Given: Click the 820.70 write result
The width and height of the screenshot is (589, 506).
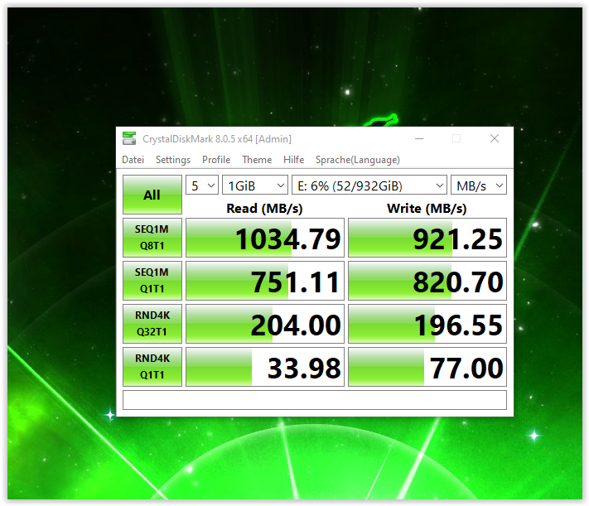Looking at the screenshot, I should pyautogui.click(x=427, y=281).
